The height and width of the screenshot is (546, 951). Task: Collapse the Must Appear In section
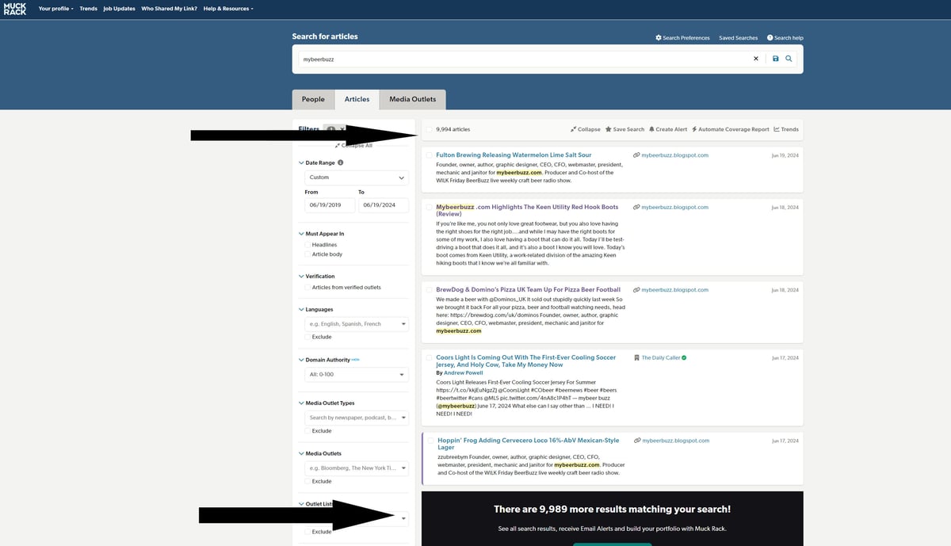pos(301,234)
